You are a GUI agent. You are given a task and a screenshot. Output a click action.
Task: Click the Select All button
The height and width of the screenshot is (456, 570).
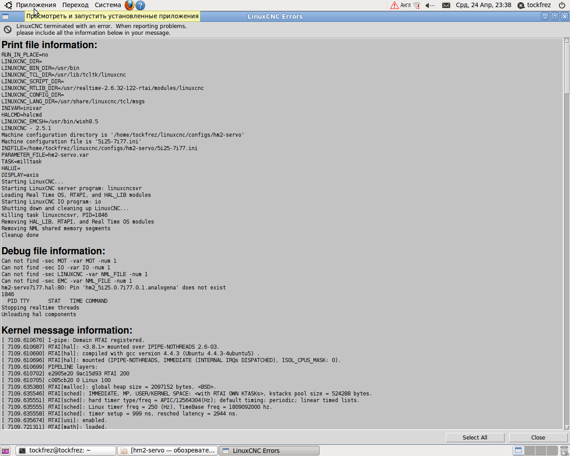pyautogui.click(x=475, y=438)
